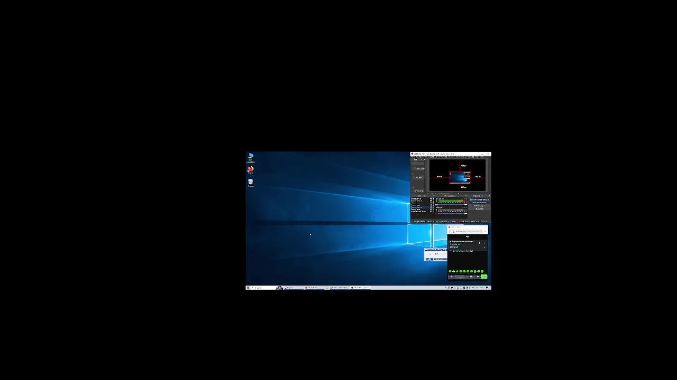This screenshot has height=380, width=677.
Task: Pick the first green emoji in chat row
Action: 450,271
